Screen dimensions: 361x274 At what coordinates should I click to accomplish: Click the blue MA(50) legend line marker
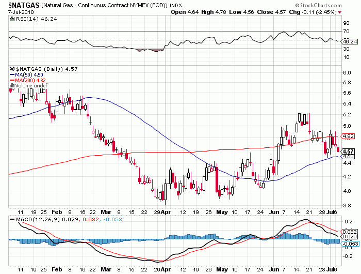click(12, 74)
